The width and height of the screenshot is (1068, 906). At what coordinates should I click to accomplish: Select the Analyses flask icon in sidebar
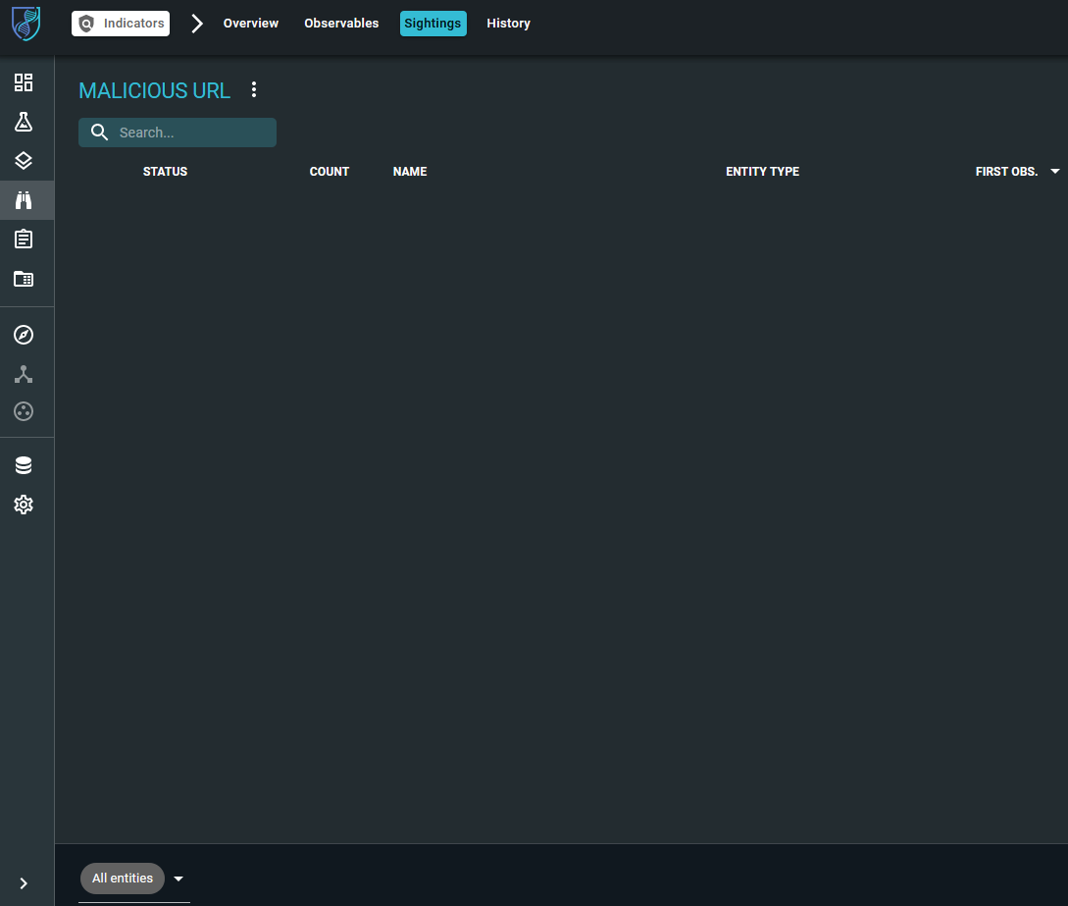[x=24, y=121]
